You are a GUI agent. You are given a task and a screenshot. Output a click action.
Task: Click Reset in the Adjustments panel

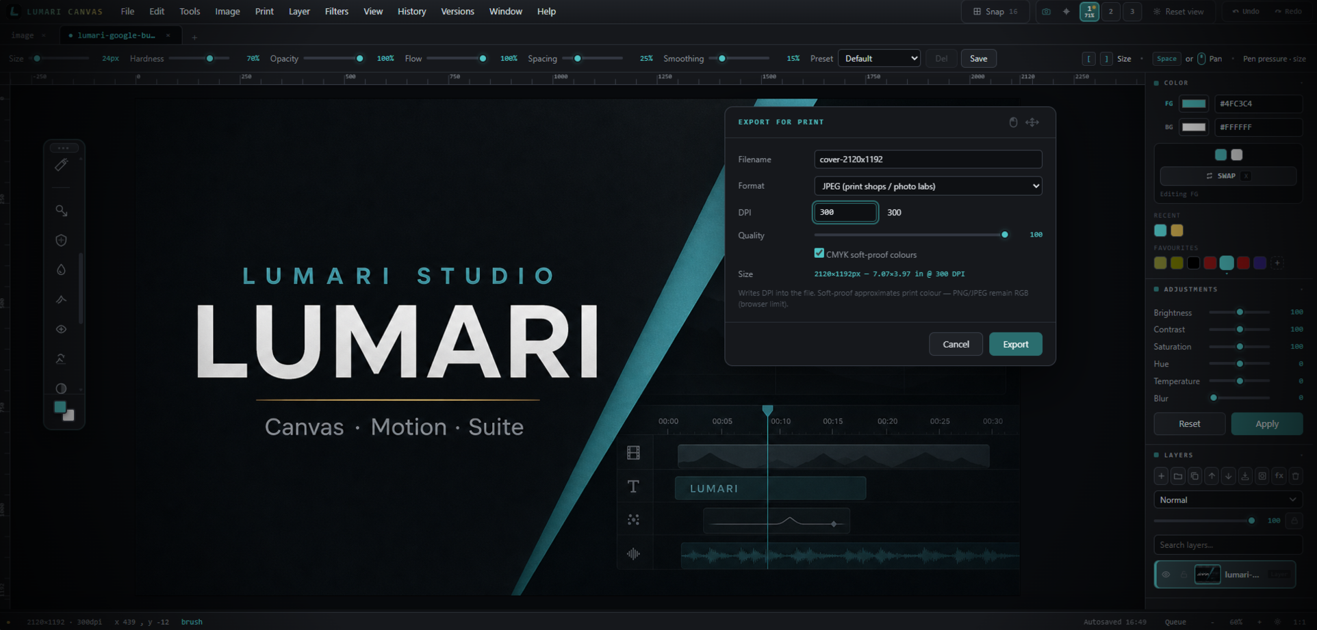point(1189,424)
